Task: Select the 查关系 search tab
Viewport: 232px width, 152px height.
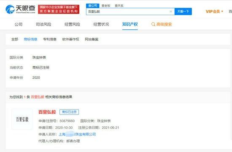Action: pyautogui.click(x=119, y=6)
